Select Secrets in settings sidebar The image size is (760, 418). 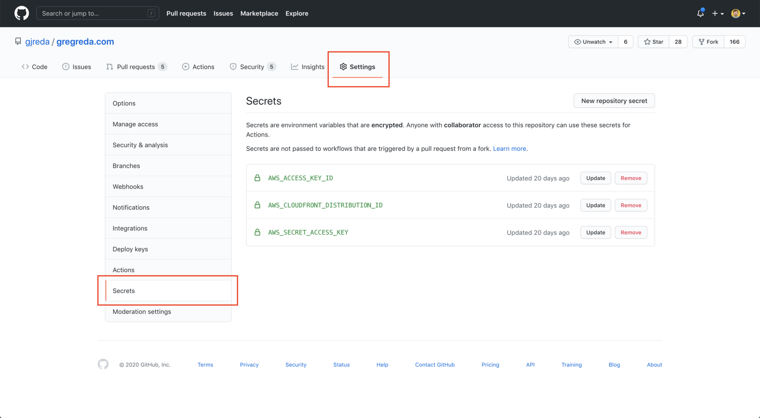(168, 291)
